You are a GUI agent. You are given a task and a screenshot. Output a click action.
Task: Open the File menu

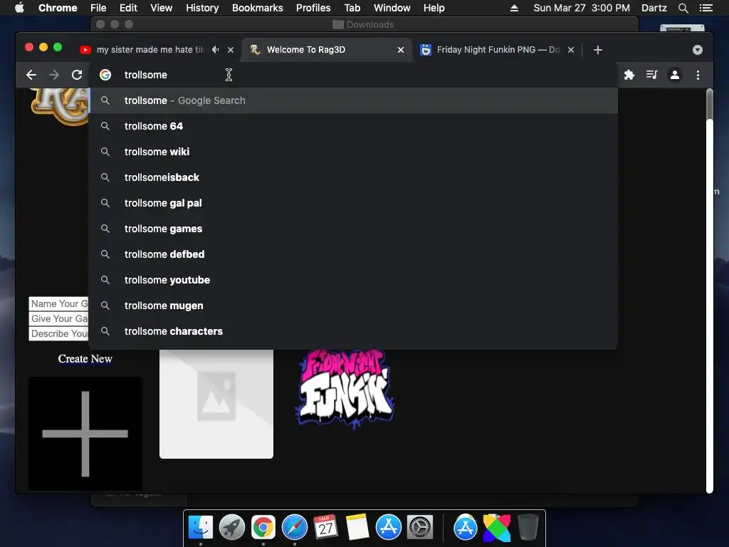coord(98,8)
